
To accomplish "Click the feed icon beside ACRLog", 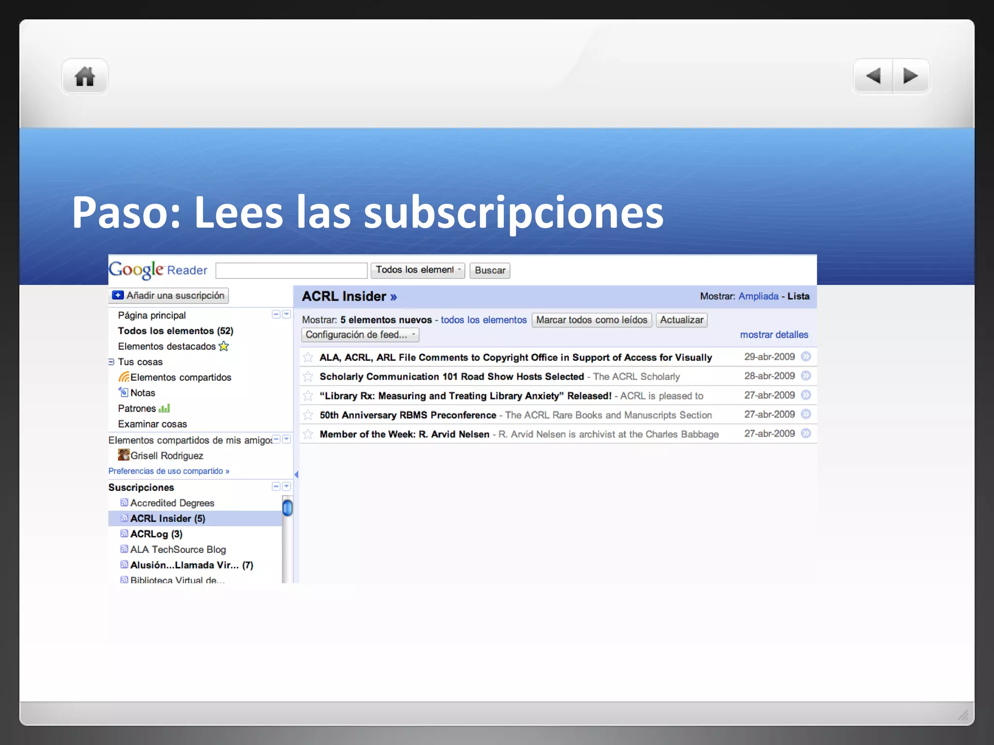I will click(x=124, y=534).
